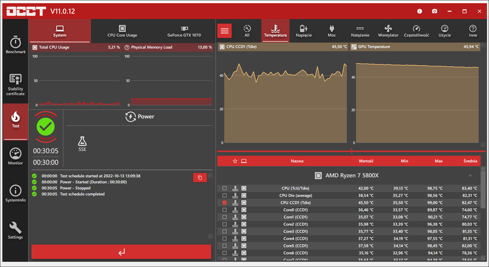
Task: Collapse the AMD Ryzen 7 5800X group
Action: (470, 175)
